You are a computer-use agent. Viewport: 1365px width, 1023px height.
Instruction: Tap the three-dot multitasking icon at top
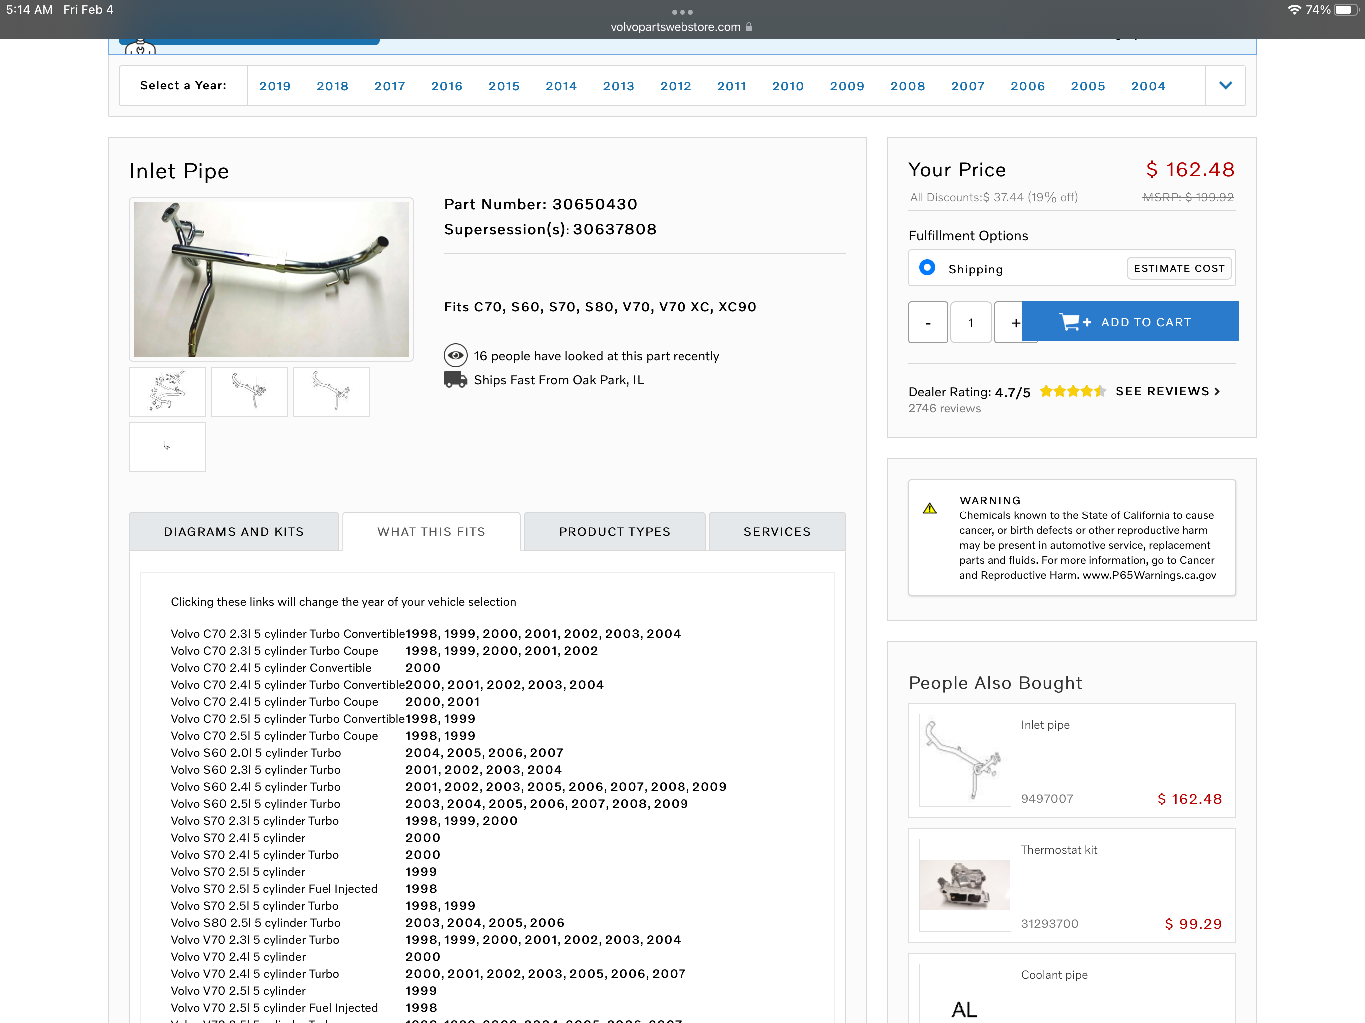682,11
